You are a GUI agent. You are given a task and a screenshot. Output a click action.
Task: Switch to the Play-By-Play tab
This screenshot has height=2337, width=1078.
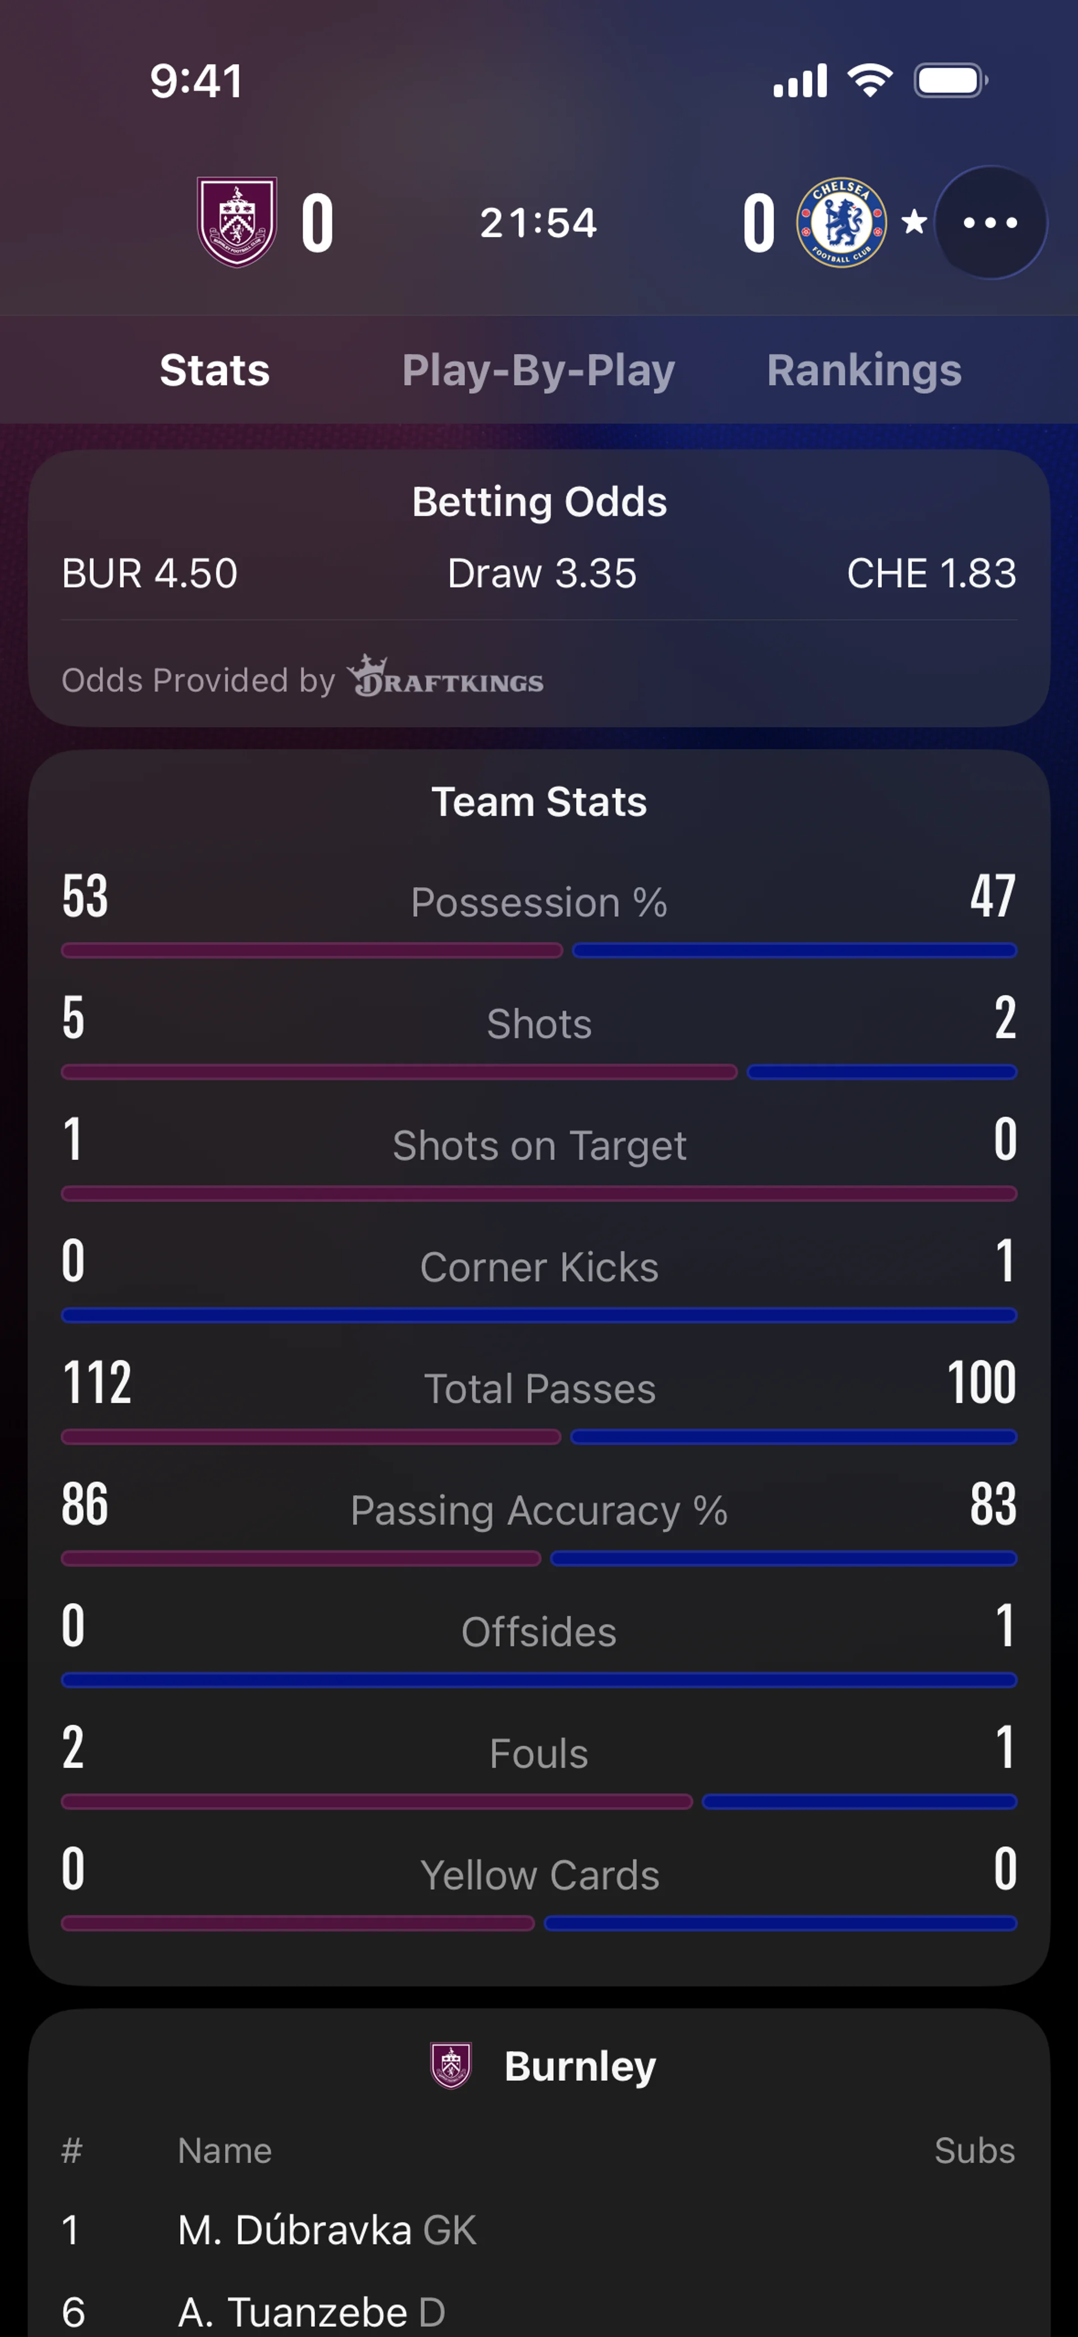pyautogui.click(x=539, y=370)
